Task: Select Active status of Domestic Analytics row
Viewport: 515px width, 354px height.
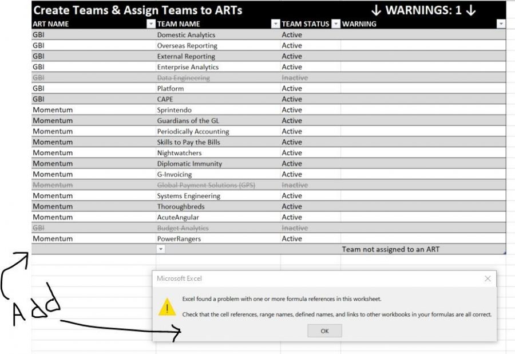Action: [310, 34]
